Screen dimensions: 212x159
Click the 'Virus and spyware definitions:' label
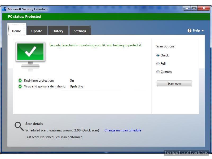[45, 86]
